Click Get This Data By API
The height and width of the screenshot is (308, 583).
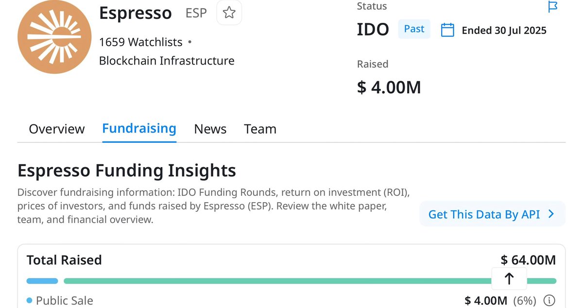click(x=492, y=214)
